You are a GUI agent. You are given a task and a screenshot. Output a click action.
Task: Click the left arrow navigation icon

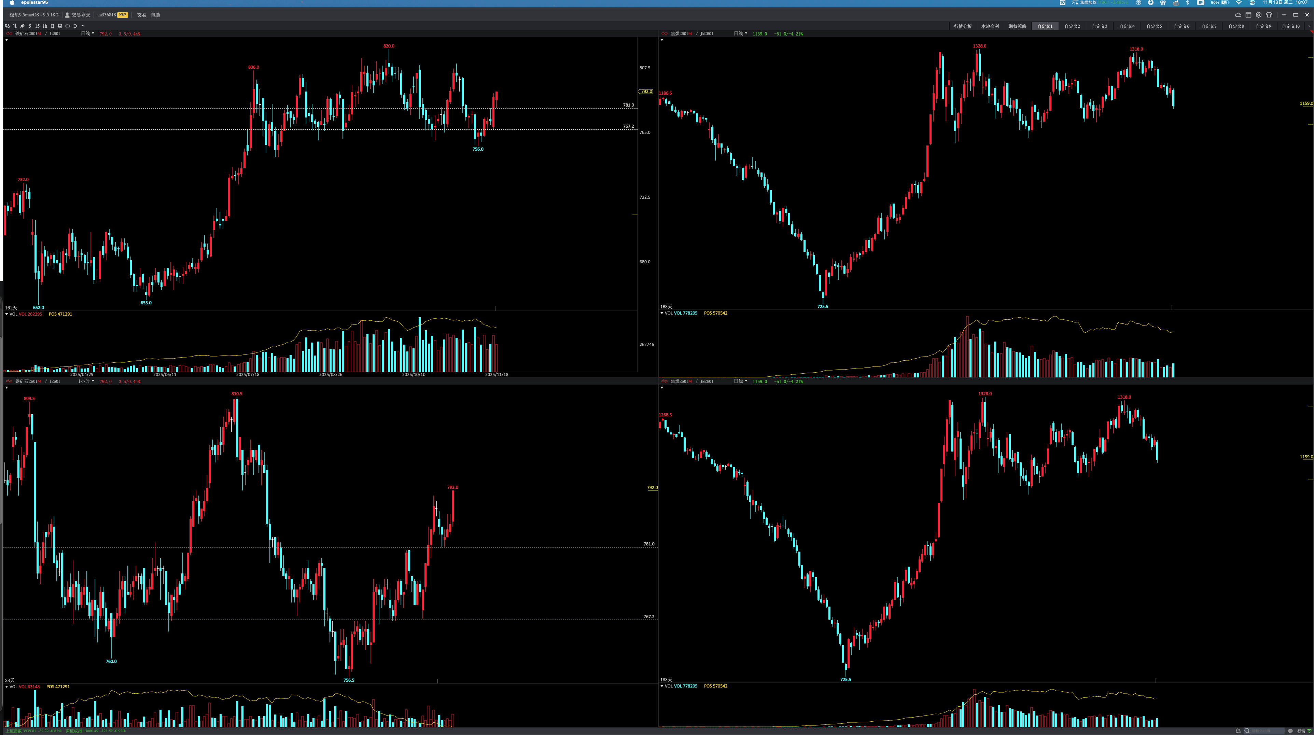pyautogui.click(x=67, y=26)
